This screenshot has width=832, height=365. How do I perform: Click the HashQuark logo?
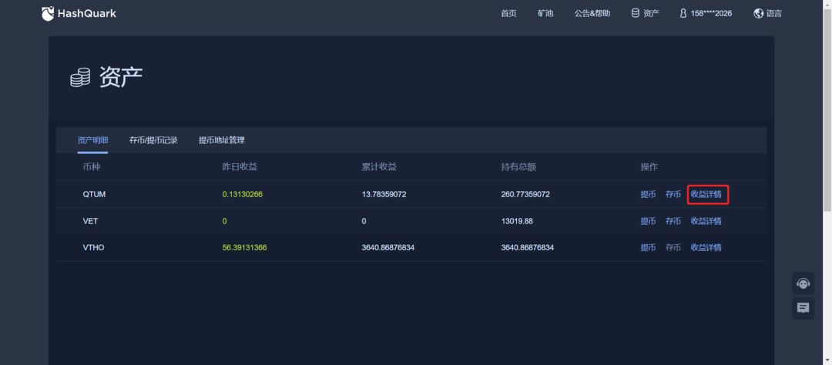(x=79, y=13)
